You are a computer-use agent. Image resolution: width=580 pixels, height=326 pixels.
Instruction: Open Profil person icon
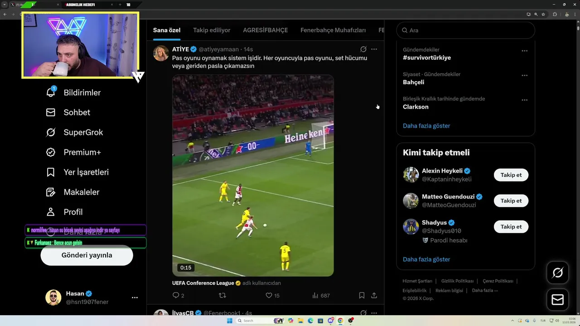click(x=51, y=212)
